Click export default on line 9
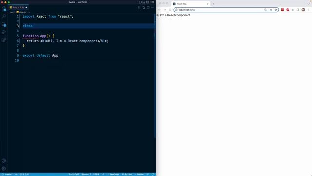The width and height of the screenshot is (312, 176). point(36,55)
